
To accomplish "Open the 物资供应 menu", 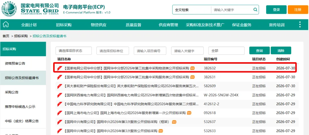I will (98, 25).
